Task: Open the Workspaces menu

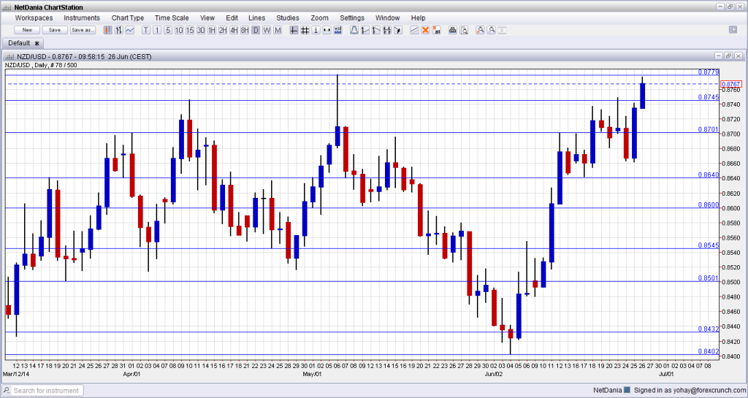Action: [34, 18]
